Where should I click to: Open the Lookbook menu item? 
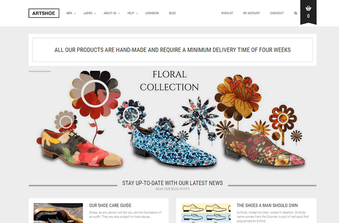(152, 13)
